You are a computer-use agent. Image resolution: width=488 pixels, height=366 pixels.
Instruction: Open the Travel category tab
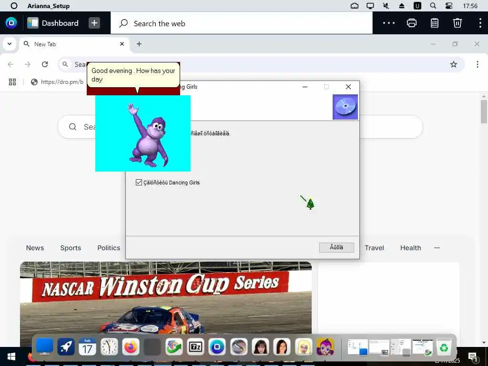[x=374, y=248]
